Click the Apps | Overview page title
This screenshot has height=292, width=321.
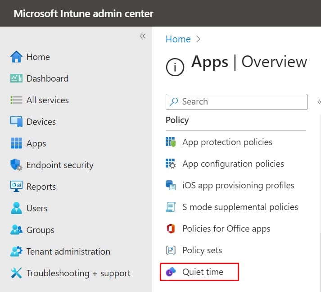pos(249,62)
